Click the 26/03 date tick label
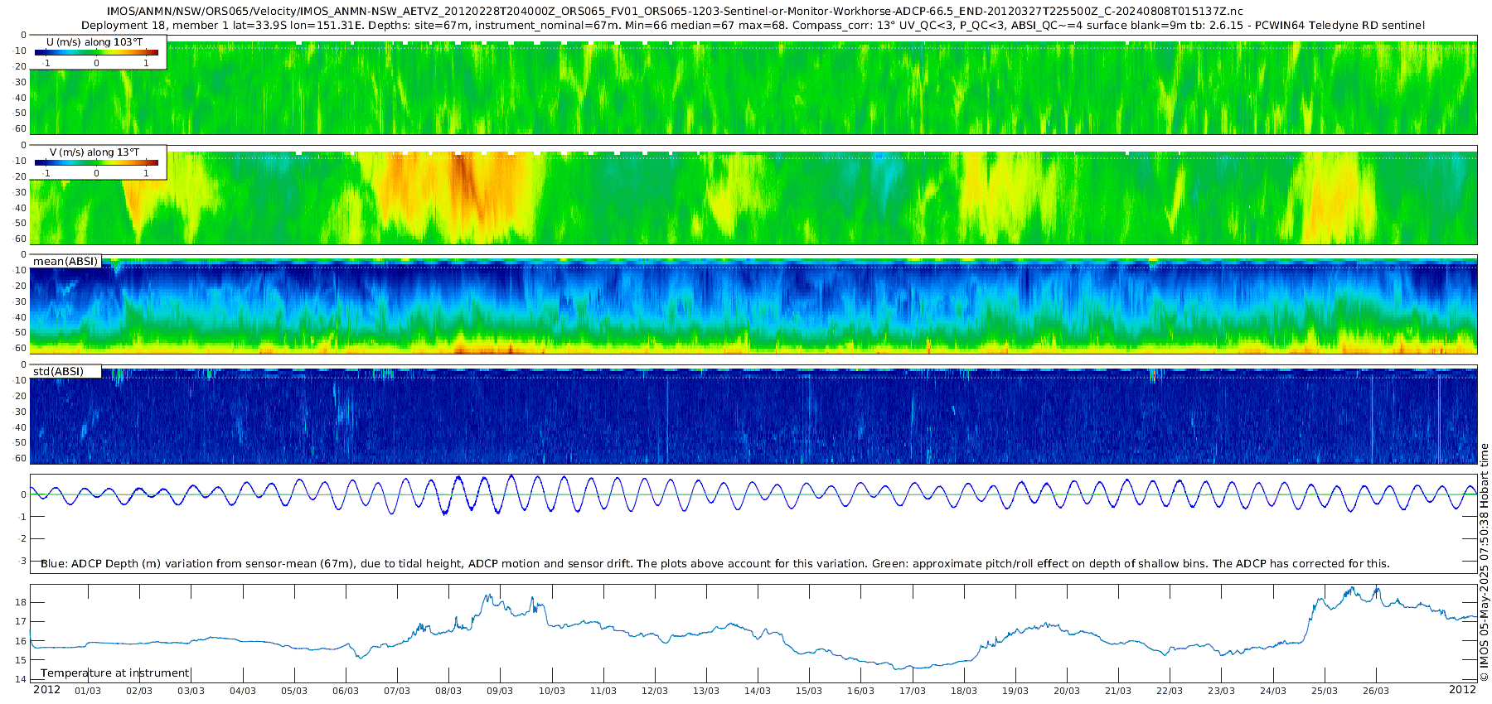 tap(1376, 691)
